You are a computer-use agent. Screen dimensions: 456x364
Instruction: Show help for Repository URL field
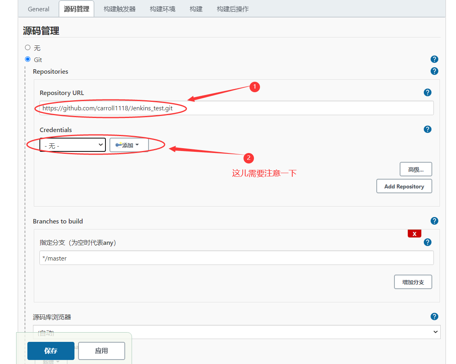(427, 93)
